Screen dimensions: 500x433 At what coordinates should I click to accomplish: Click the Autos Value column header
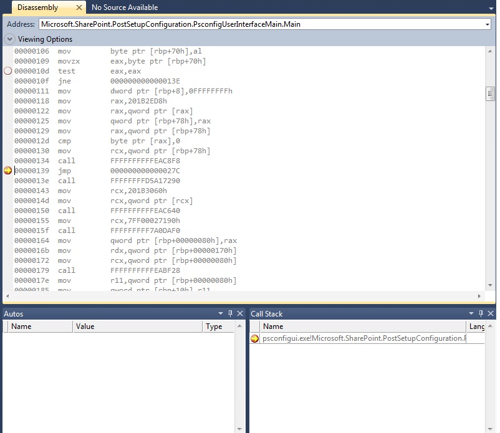138,326
